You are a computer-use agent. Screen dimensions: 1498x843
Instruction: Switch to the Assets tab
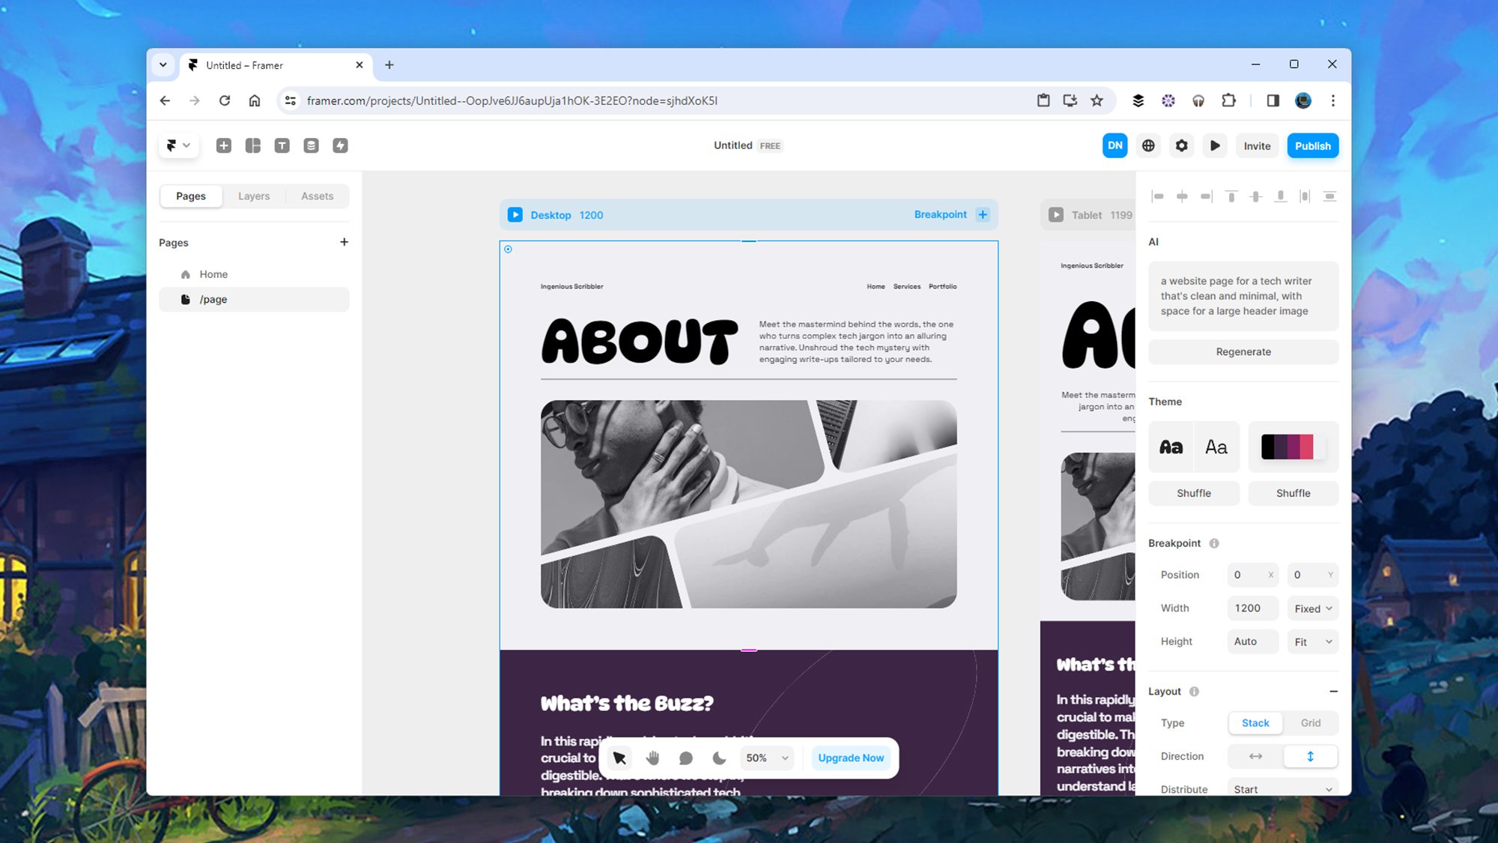click(317, 196)
